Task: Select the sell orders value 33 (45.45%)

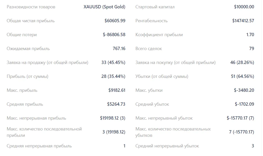Action: pos(113,62)
